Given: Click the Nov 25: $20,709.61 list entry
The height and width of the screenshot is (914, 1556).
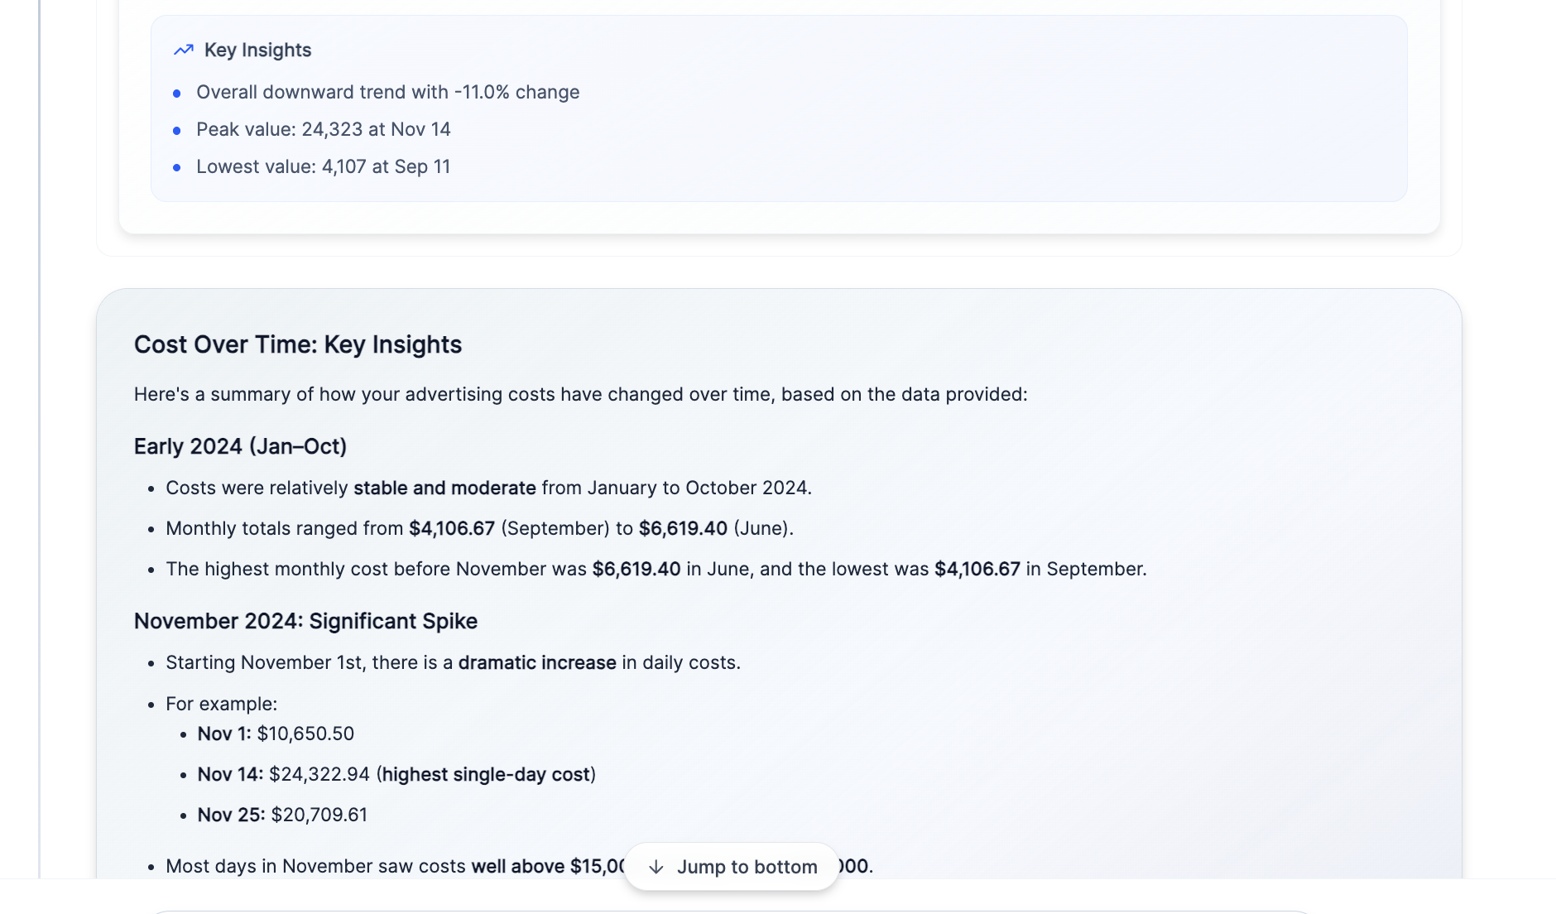Looking at the screenshot, I should point(282,815).
